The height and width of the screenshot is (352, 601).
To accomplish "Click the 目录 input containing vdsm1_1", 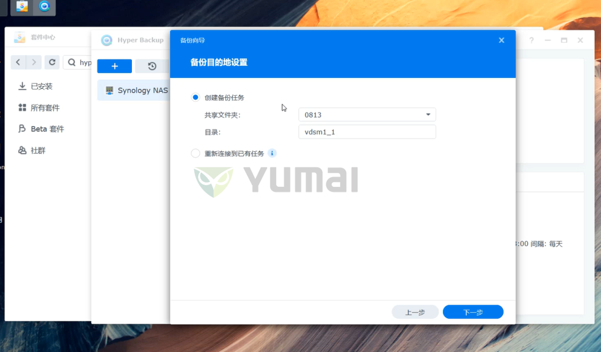I will pos(367,132).
